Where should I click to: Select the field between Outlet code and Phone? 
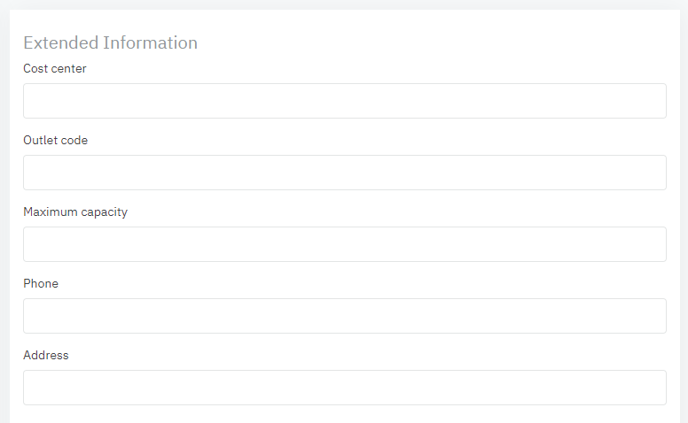tap(344, 244)
